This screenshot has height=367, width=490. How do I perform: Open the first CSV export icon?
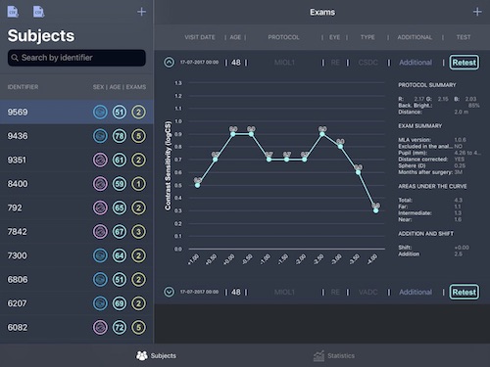pos(13,12)
